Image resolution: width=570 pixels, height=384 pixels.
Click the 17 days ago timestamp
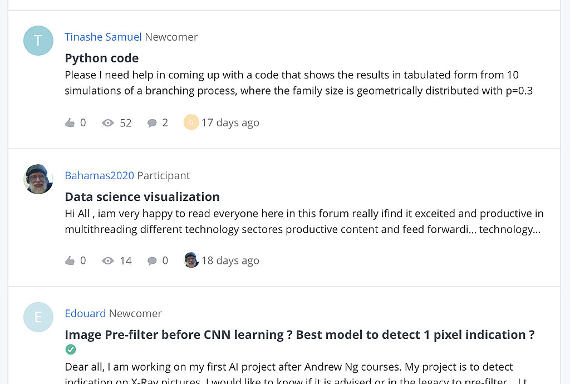pyautogui.click(x=230, y=123)
